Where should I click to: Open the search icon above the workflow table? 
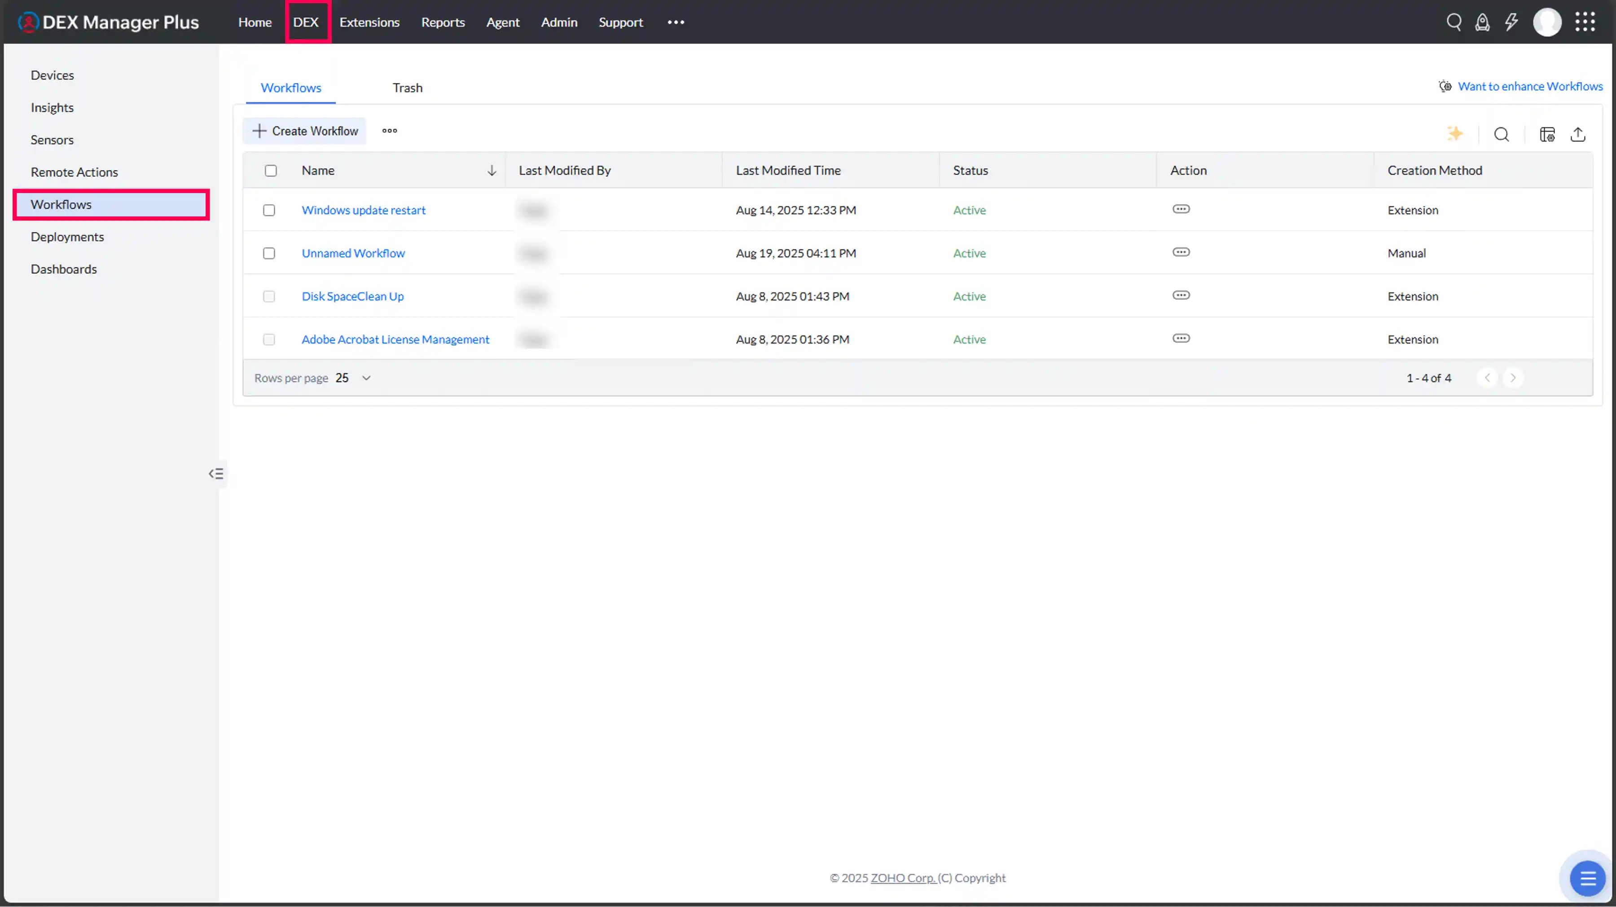(1502, 134)
